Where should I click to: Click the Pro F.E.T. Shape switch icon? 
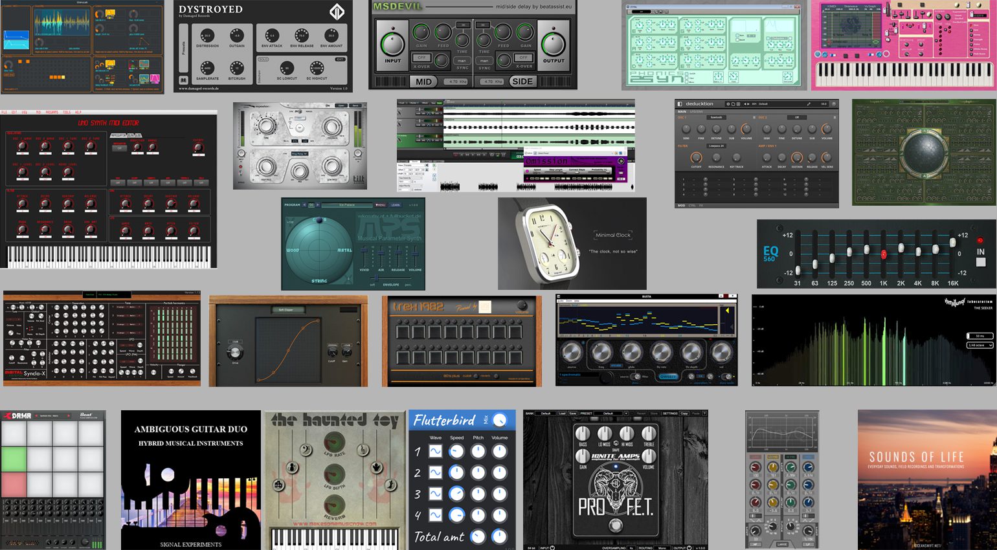(616, 443)
